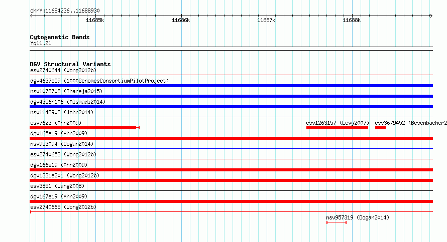The height and width of the screenshot is (242, 447).
Task: Open the esv2740653 (Wong2012b) label
Action: click(x=63, y=154)
